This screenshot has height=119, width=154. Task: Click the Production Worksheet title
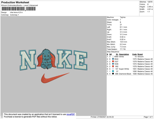click(x=15, y=2)
